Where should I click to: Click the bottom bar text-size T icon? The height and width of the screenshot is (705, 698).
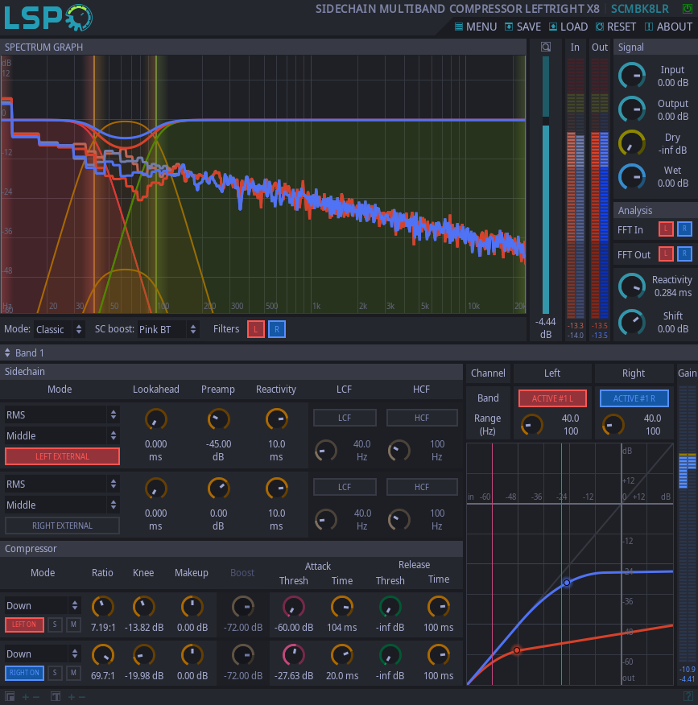56,697
